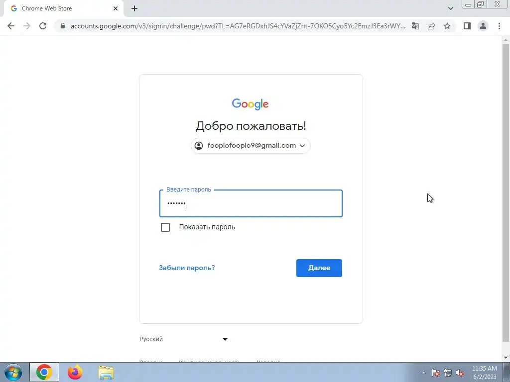Restore down the Chrome window

481,4
